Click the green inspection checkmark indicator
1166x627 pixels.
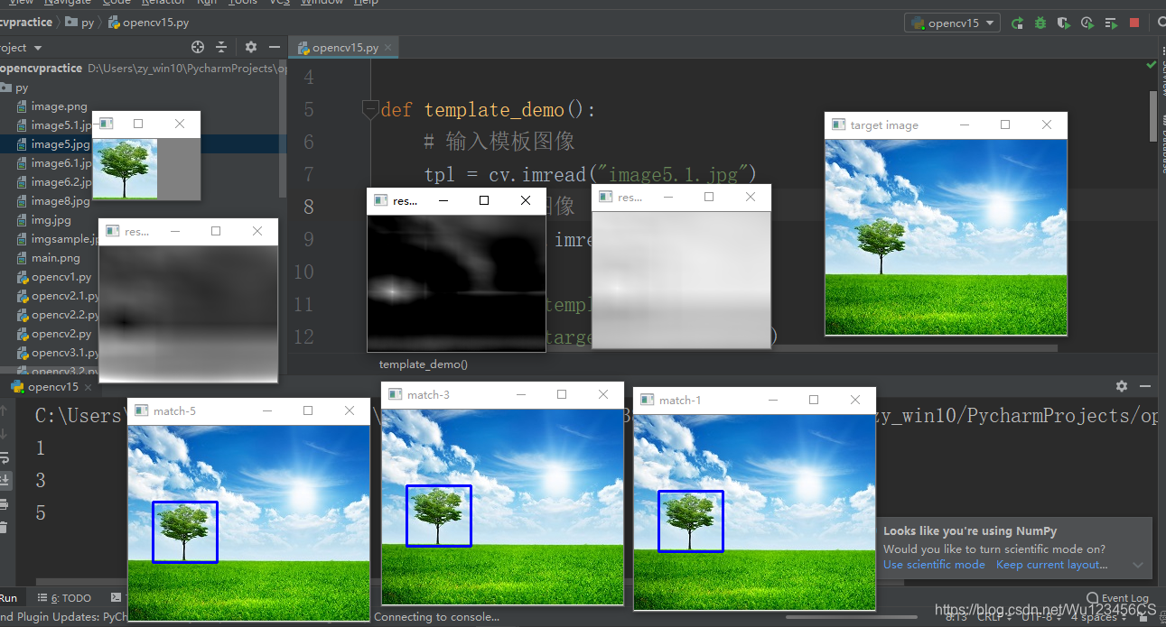point(1152,65)
